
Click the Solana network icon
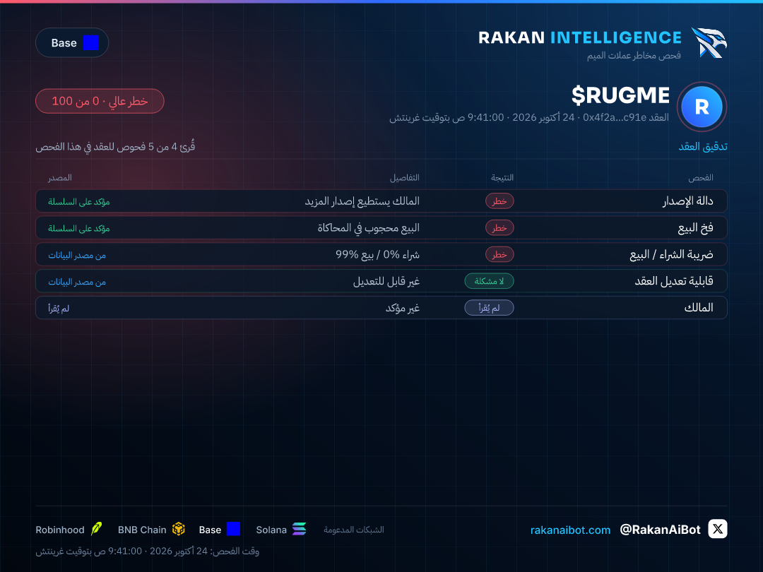[x=300, y=529]
